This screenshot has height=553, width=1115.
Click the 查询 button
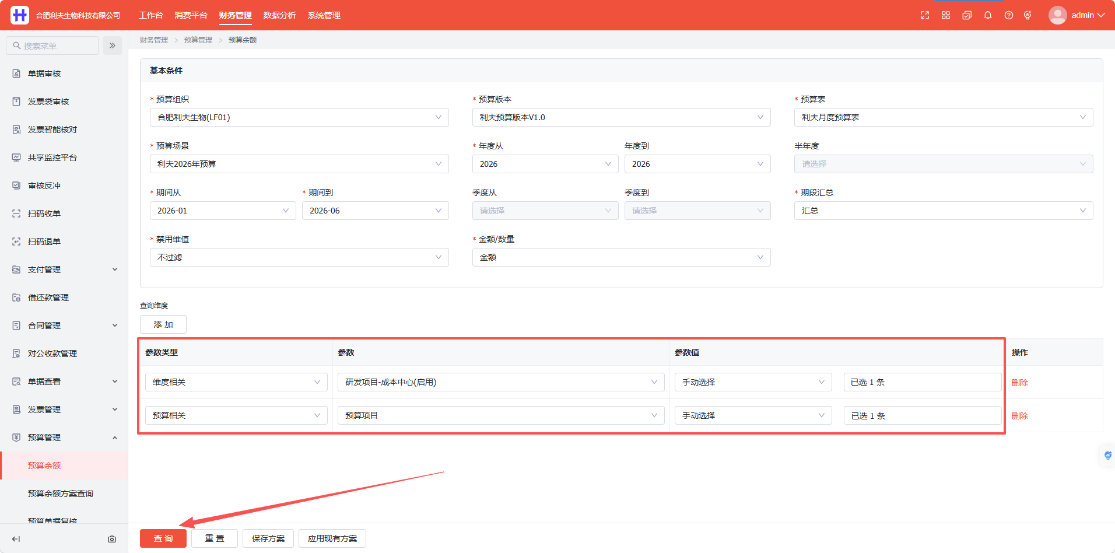[163, 538]
